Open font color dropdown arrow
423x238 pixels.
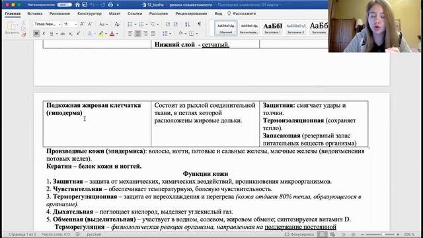117,34
